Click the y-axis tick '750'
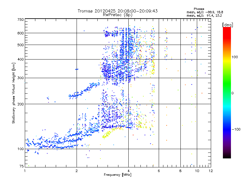 click(21, 20)
